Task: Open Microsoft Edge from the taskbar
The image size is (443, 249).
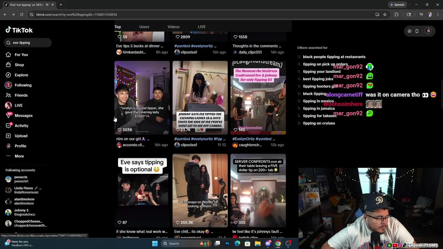Action: click(237, 243)
